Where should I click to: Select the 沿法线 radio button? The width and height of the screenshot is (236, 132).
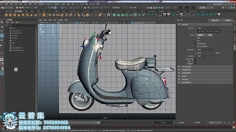point(195,53)
